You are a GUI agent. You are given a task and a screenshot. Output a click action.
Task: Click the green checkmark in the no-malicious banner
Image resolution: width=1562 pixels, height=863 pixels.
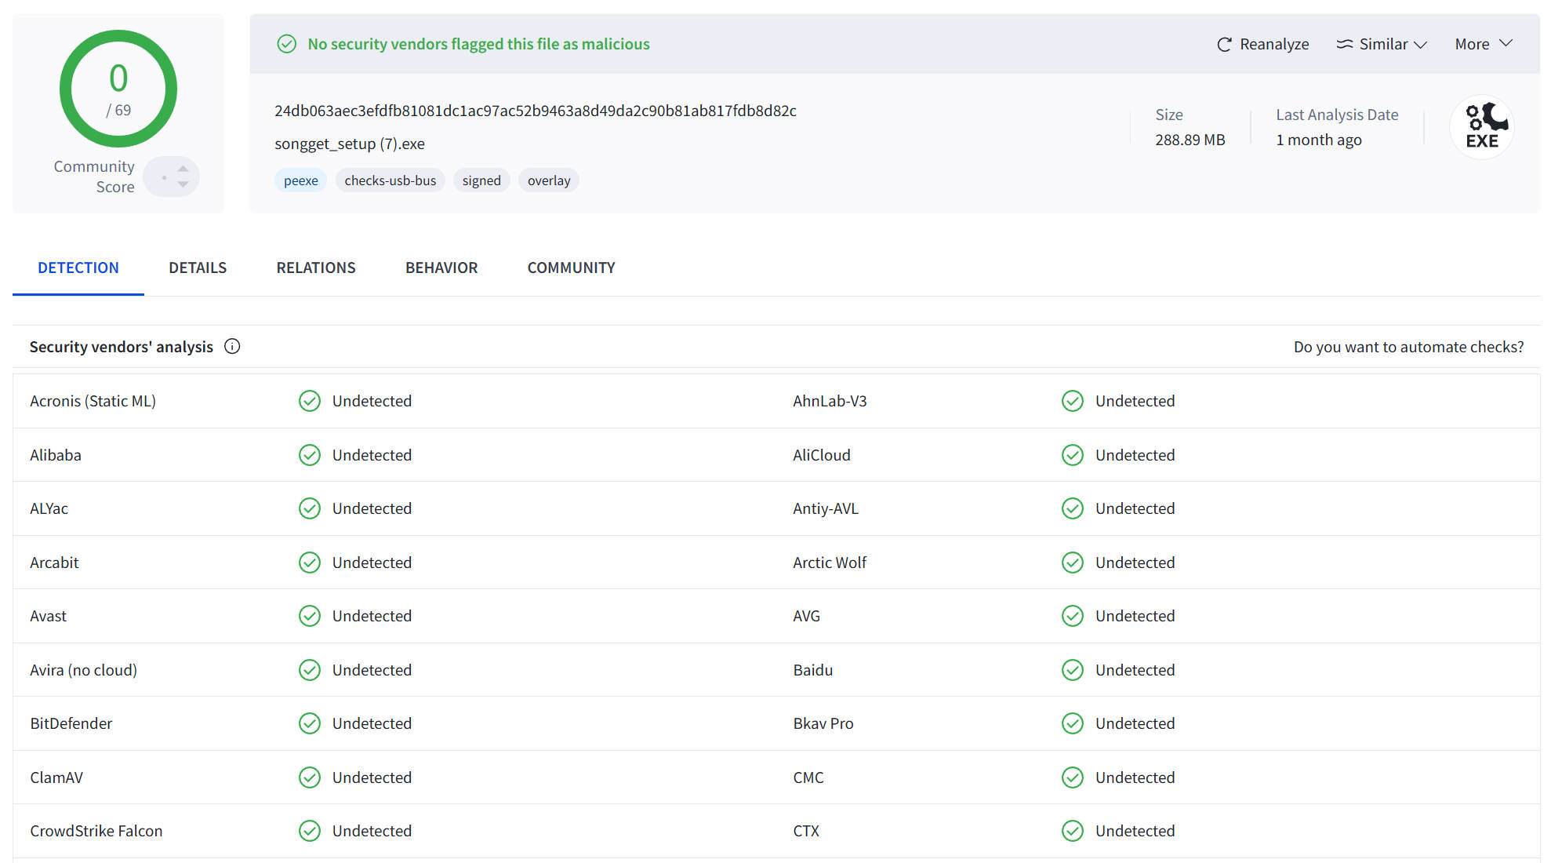click(x=287, y=44)
